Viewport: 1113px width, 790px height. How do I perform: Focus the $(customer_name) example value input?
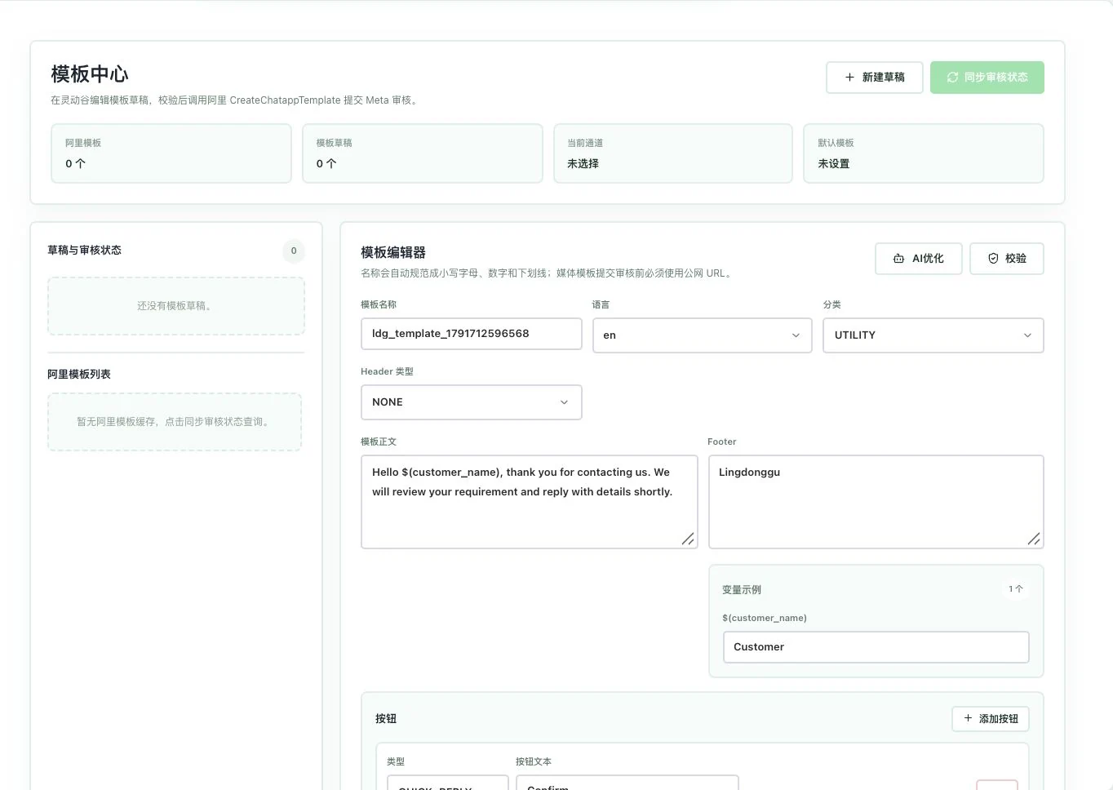[876, 647]
